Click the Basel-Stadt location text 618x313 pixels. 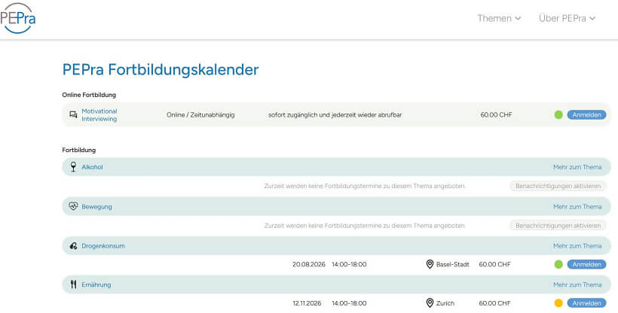[x=452, y=264]
